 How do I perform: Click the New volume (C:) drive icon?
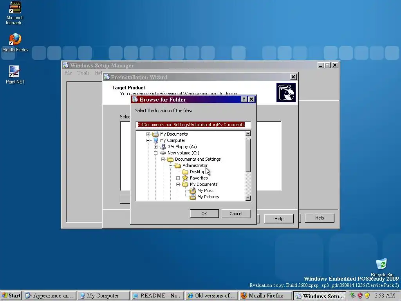click(163, 153)
